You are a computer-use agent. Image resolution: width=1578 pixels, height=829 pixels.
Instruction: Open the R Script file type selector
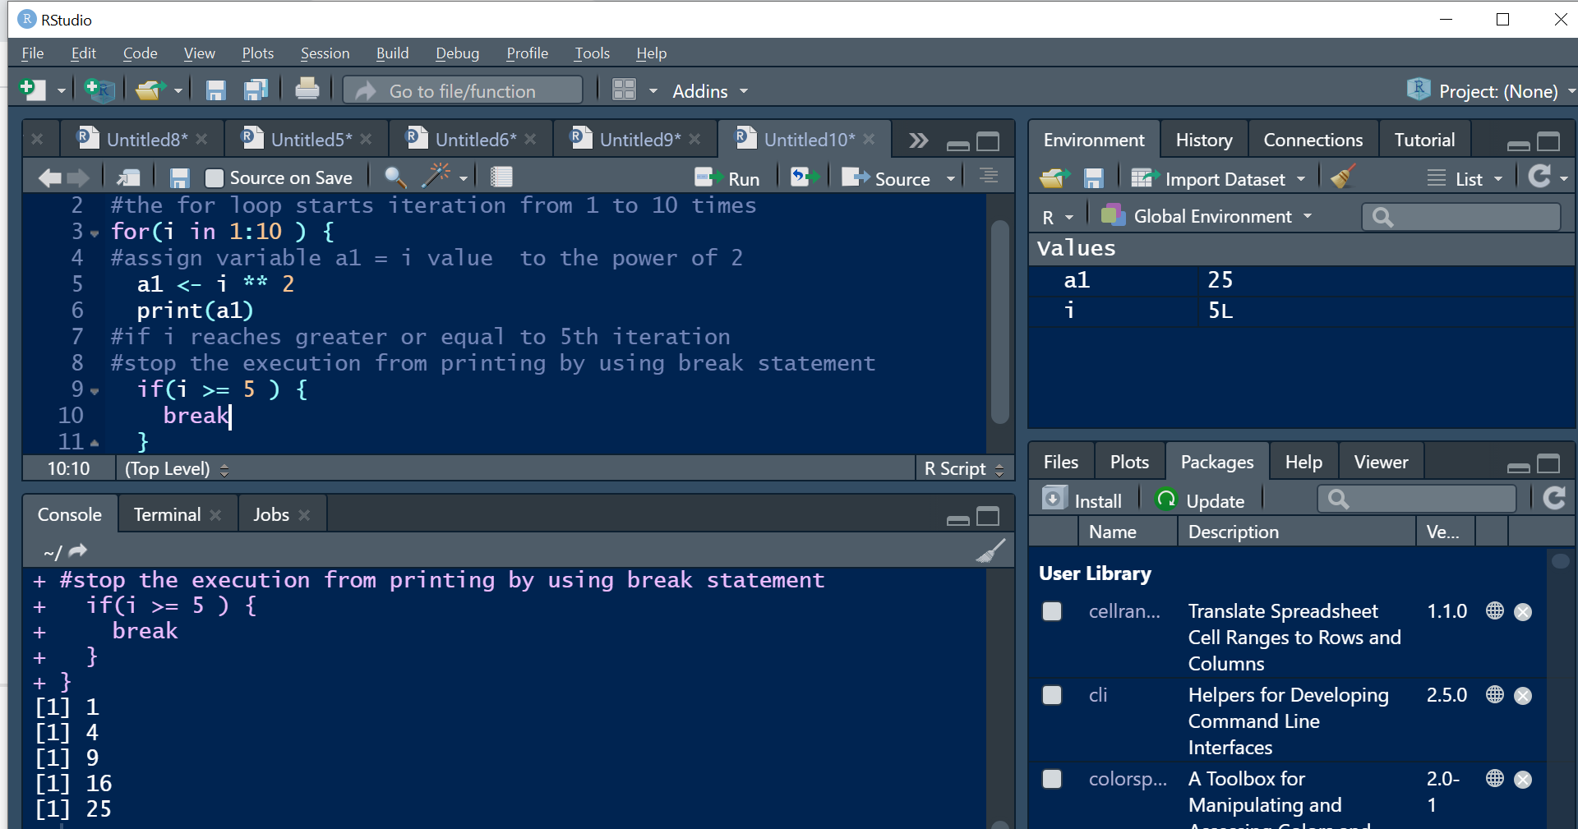[x=963, y=468]
